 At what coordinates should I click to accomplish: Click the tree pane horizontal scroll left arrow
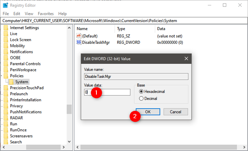[x=4, y=147]
